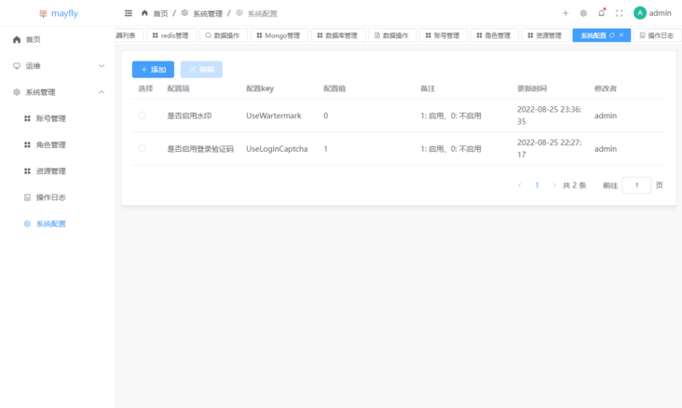Viewport: 682px width, 408px height.
Task: Click the 添加 button
Action: (x=153, y=70)
